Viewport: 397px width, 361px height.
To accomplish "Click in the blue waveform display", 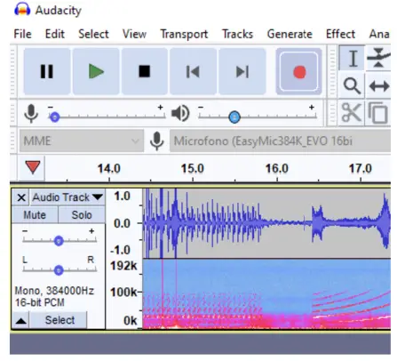I will click(266, 223).
